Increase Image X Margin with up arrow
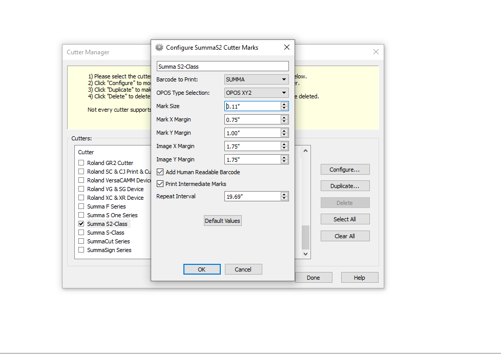The height and width of the screenshot is (354, 501). pos(284,144)
